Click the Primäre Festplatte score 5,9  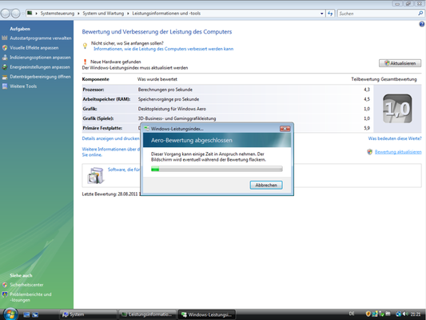[367, 128]
